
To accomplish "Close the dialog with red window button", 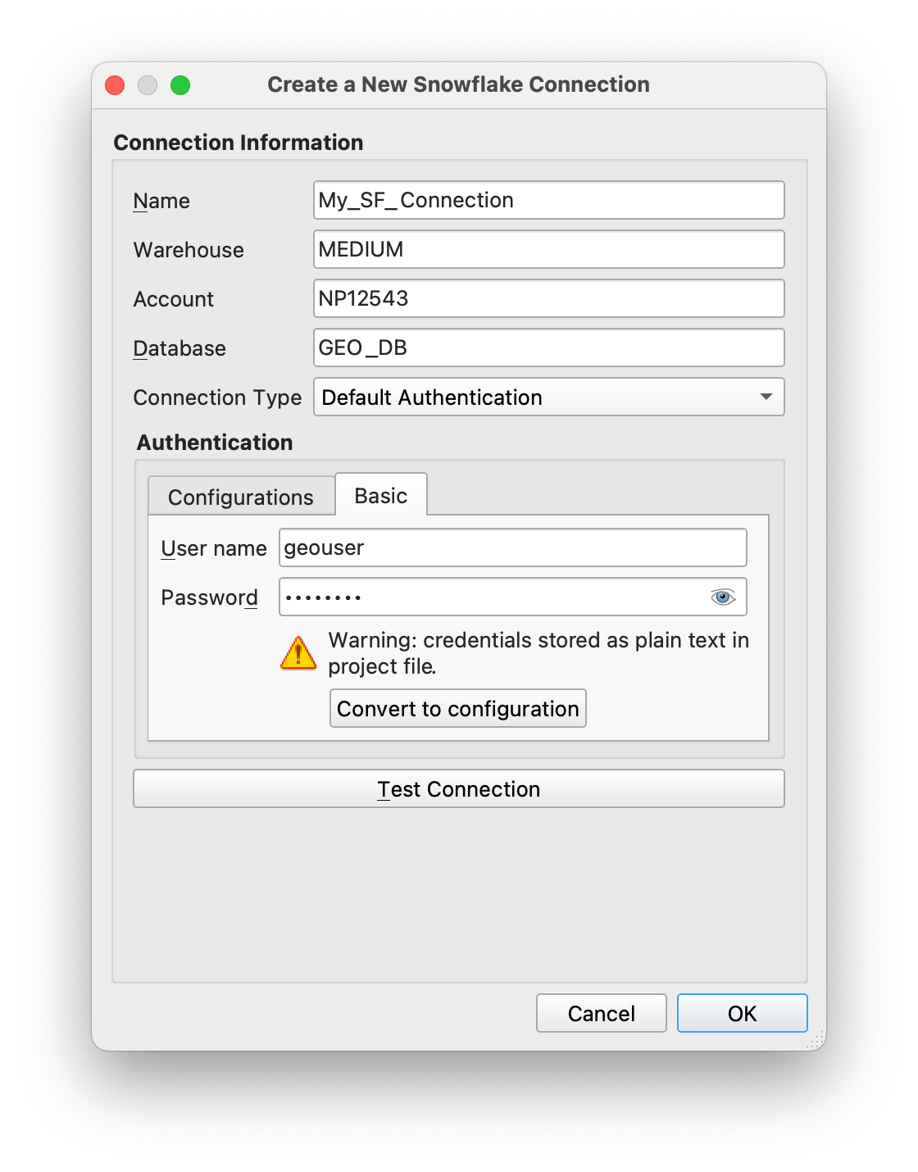I will 115,85.
